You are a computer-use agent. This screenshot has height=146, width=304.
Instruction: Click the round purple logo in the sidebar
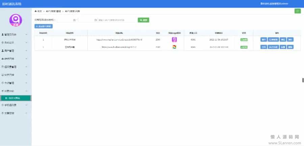click(16, 20)
